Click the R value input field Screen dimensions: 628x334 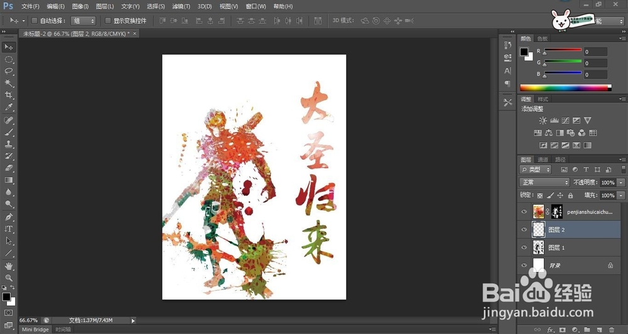(595, 51)
